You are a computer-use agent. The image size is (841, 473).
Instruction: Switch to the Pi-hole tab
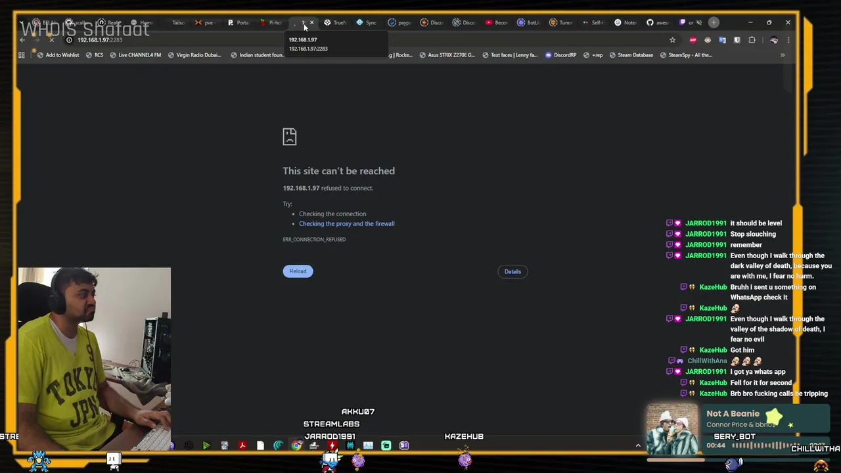pos(271,22)
